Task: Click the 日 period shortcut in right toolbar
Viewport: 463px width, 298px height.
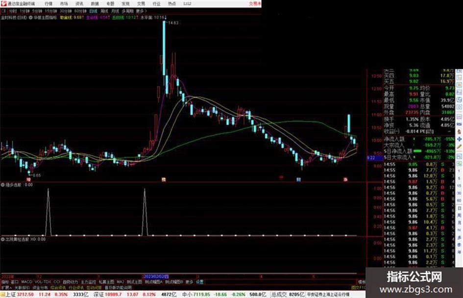Action: coord(460,208)
